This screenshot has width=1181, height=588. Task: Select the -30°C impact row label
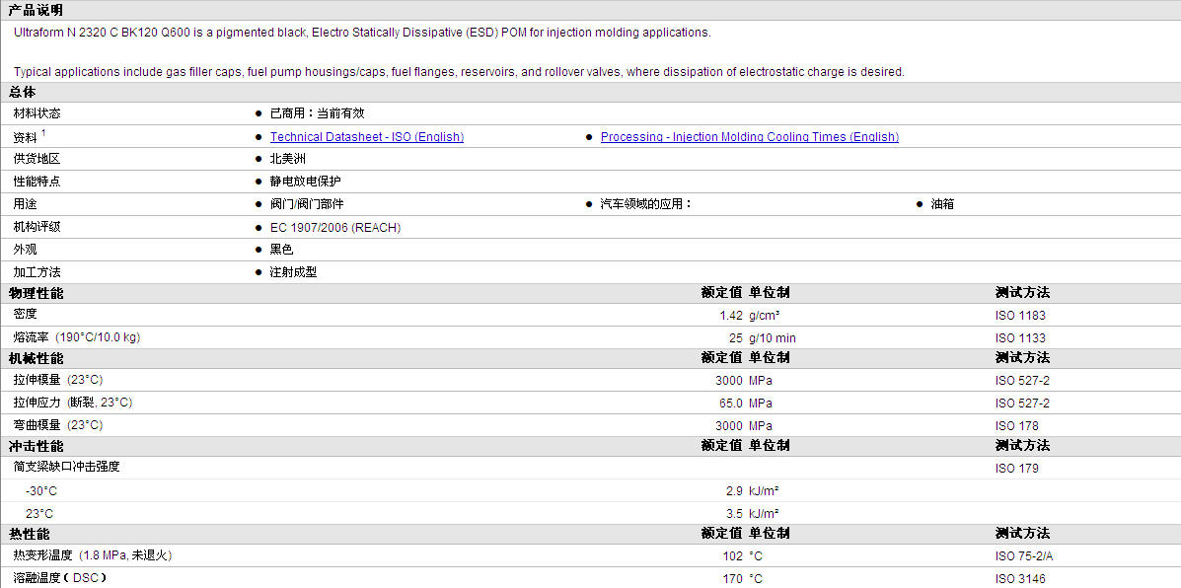click(41, 491)
